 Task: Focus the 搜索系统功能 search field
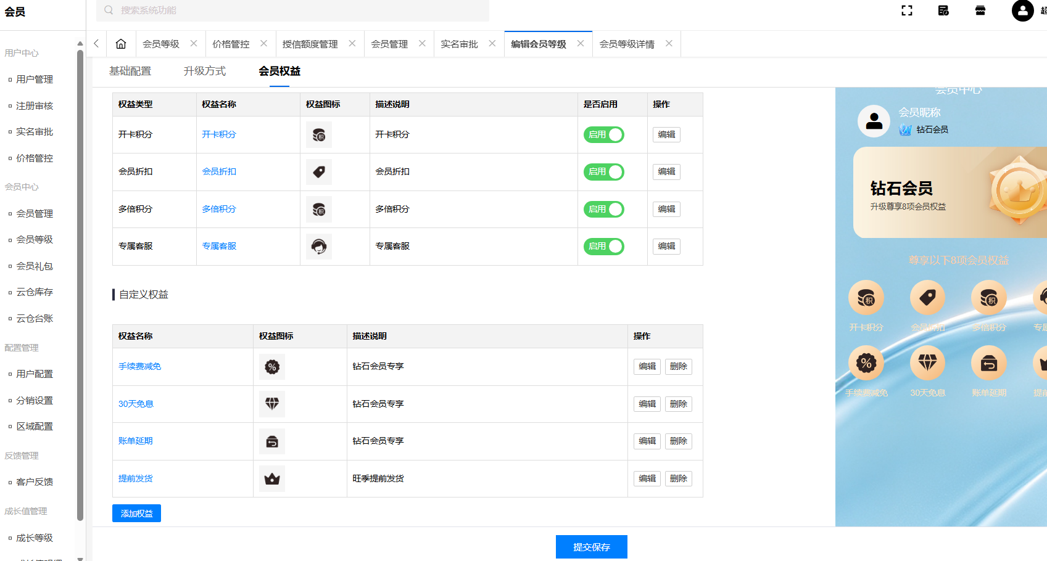[x=292, y=10]
